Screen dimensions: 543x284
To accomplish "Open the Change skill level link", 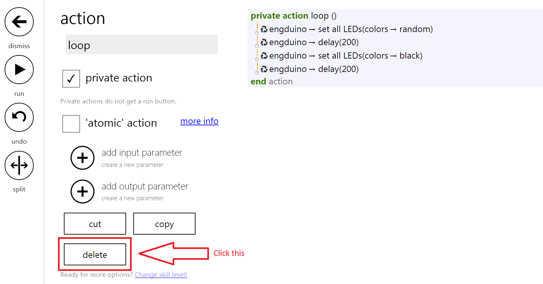I will [161, 275].
